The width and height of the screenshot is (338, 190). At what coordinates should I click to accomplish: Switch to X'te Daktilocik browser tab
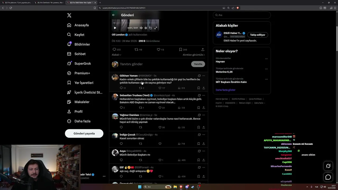49,3
